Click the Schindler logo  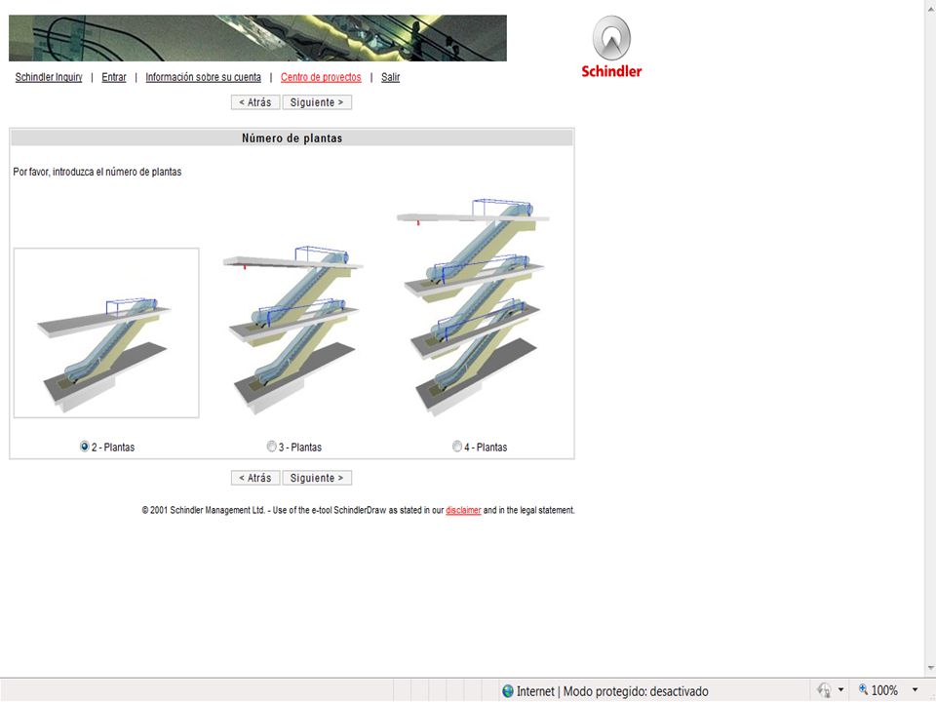(x=611, y=47)
